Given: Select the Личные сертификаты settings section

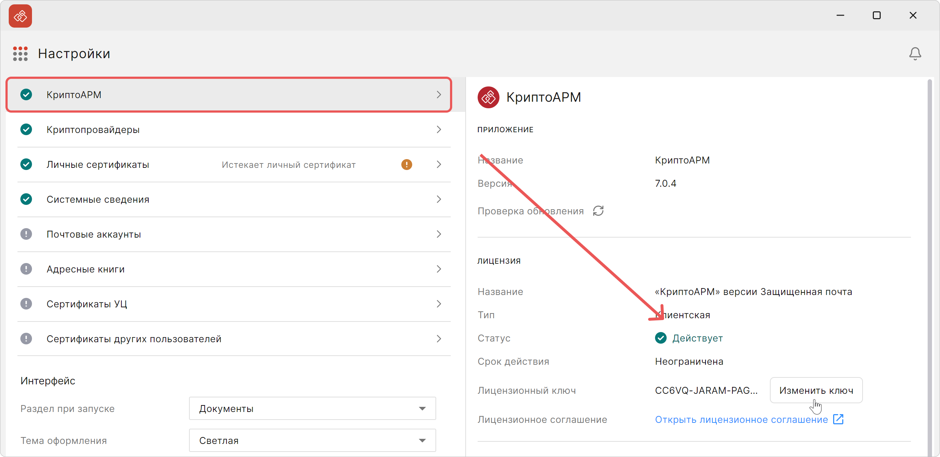Looking at the screenshot, I should (98, 165).
